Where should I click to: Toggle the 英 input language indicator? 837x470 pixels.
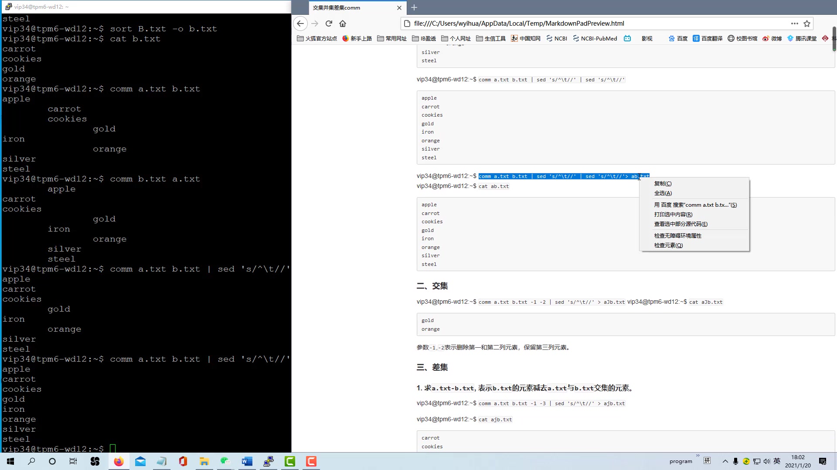pyautogui.click(x=777, y=461)
